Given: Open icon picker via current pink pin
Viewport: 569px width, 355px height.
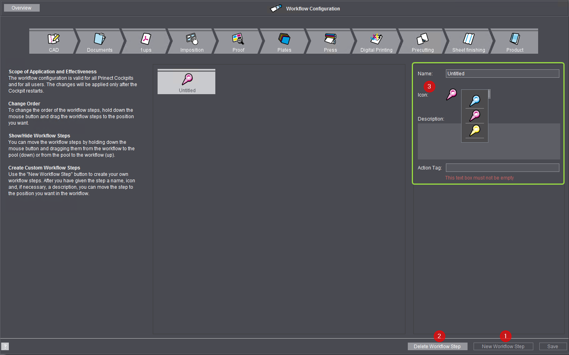Looking at the screenshot, I should 452,95.
